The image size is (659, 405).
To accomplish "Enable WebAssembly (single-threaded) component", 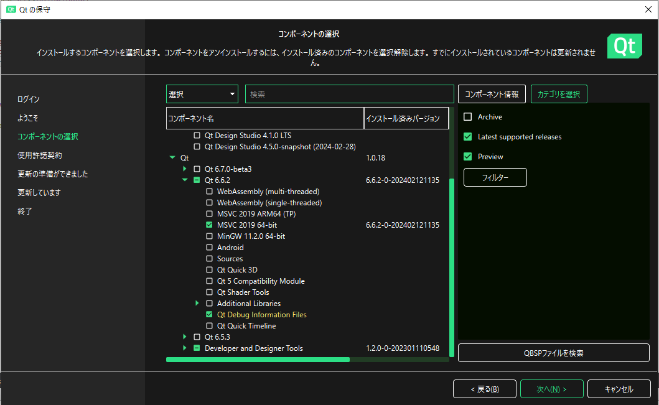I will 209,203.
